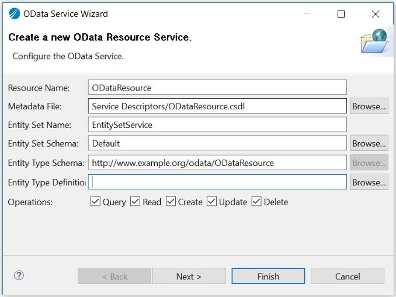This screenshot has width=396, height=297.
Task: Cancel the OData Service Wizard
Action: coord(348,276)
